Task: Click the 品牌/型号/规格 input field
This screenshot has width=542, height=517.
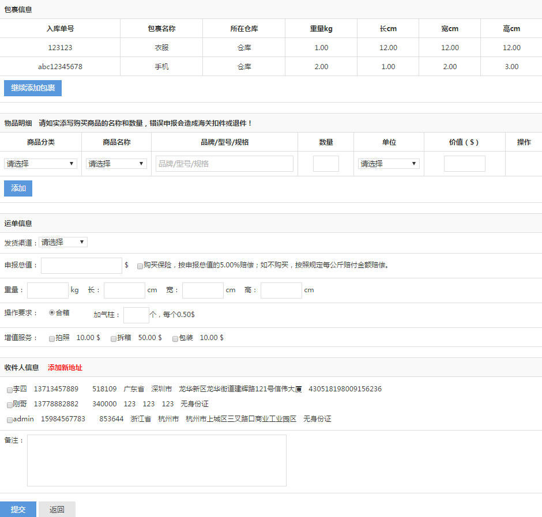Action: point(224,164)
